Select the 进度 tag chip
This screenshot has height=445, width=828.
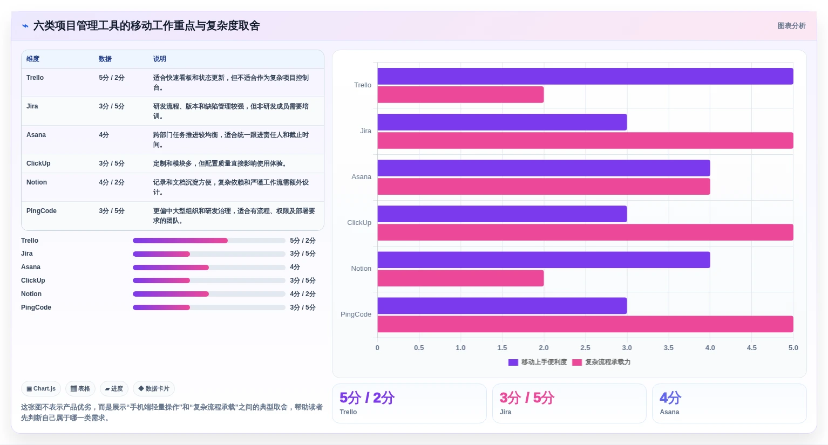(114, 388)
